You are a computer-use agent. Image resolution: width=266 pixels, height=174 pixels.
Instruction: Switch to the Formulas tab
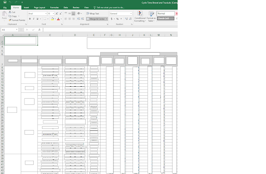click(54, 7)
